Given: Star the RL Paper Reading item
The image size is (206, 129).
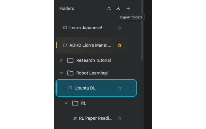Looking at the screenshot, I should pos(119,118).
